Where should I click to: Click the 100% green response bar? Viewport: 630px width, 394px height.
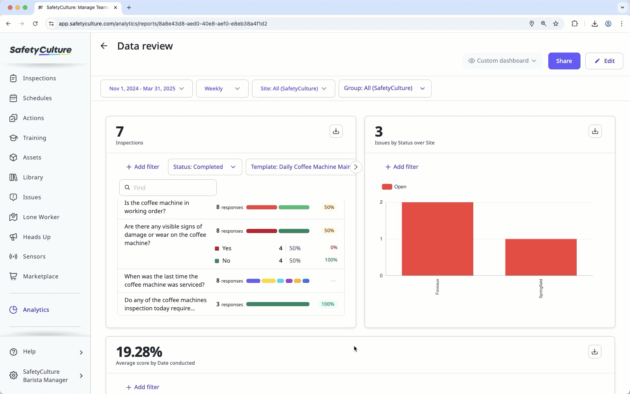pos(278,304)
